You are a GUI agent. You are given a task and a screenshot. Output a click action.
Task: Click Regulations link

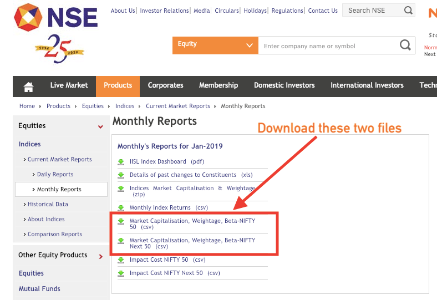[x=287, y=11]
